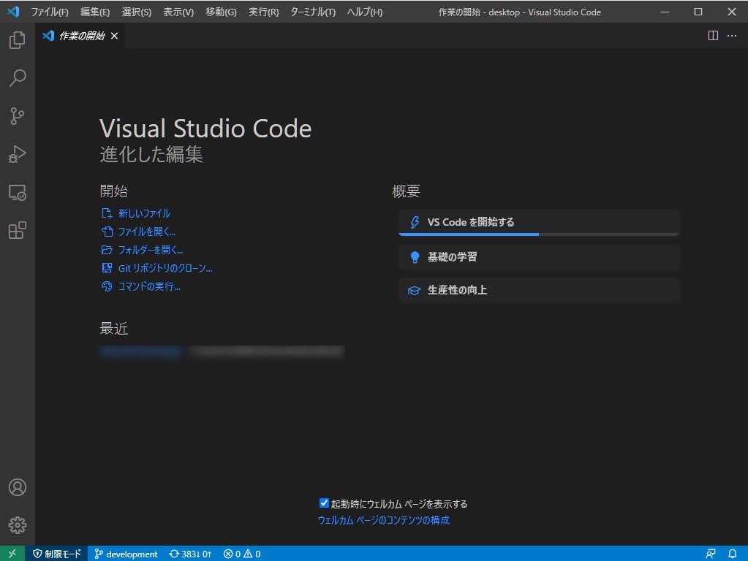748x561 pixels.
Task: Open the Explorer view in activity bar
Action: (17, 40)
